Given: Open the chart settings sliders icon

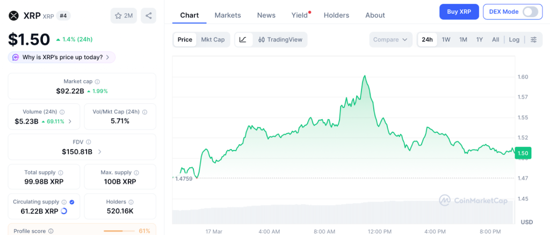Looking at the screenshot, I should (533, 39).
